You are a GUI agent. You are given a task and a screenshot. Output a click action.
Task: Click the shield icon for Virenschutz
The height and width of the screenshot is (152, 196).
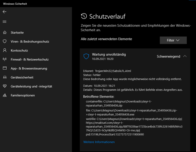click(x=5, y=41)
